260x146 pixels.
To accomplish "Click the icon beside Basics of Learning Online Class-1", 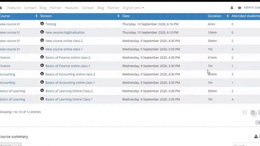I will [x=42, y=99].
